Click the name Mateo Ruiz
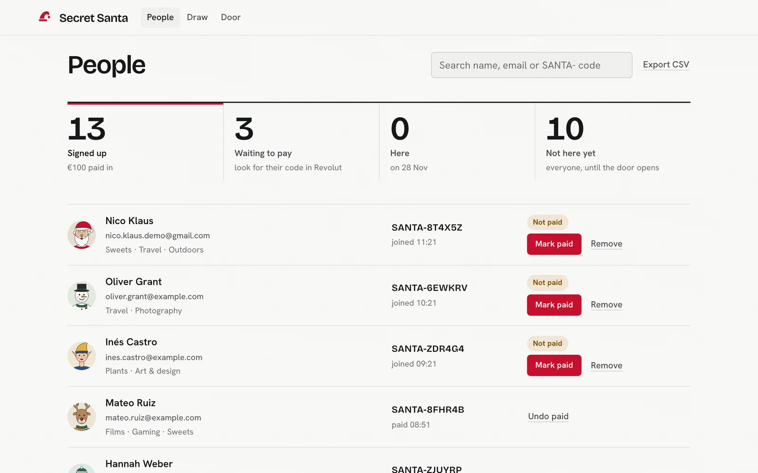Screen dimensions: 758x473 pos(130,403)
